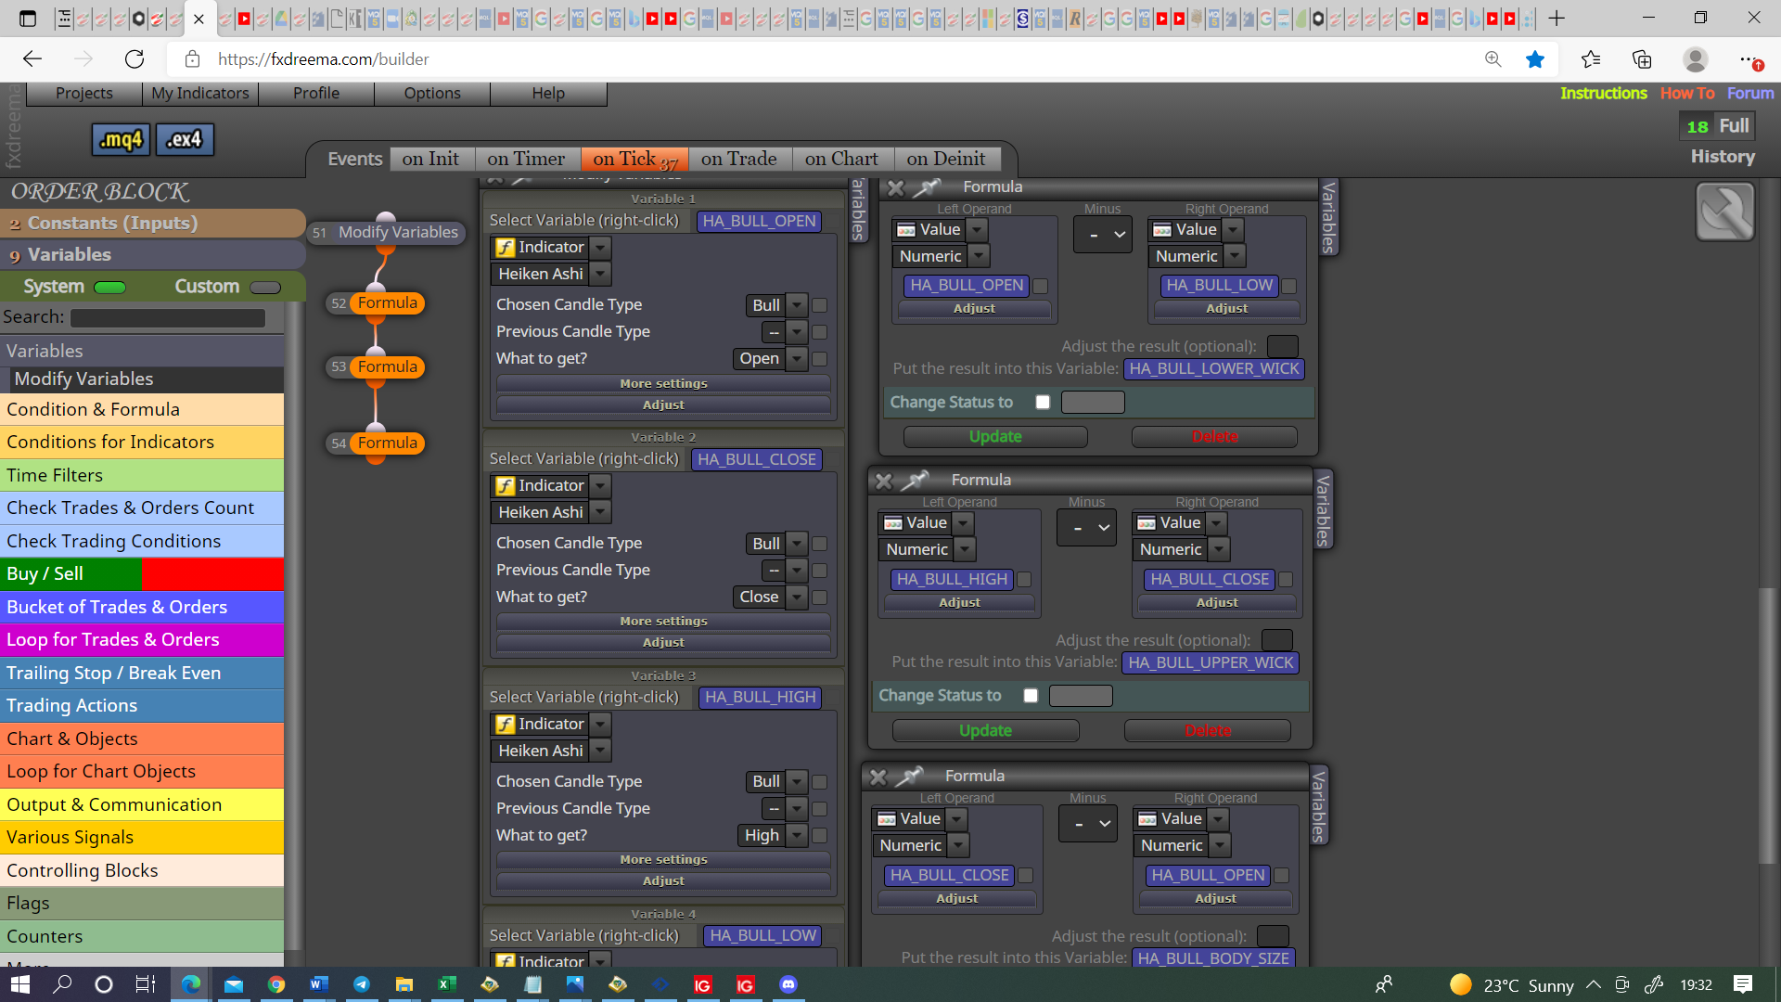Open Excel from the taskbar
1781x1002 pixels.
(x=446, y=984)
